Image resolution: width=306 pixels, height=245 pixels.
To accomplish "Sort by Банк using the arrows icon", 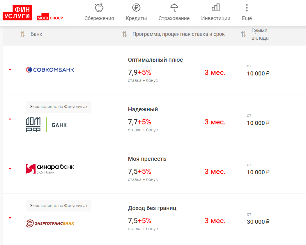I will pyautogui.click(x=23, y=34).
